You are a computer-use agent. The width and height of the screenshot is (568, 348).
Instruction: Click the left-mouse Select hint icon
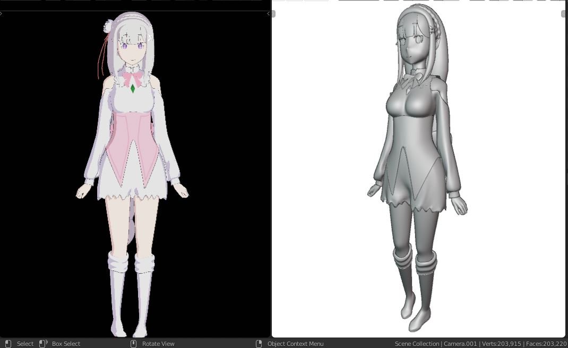8,344
